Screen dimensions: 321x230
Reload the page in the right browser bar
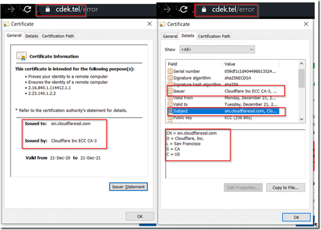pyautogui.click(x=183, y=9)
